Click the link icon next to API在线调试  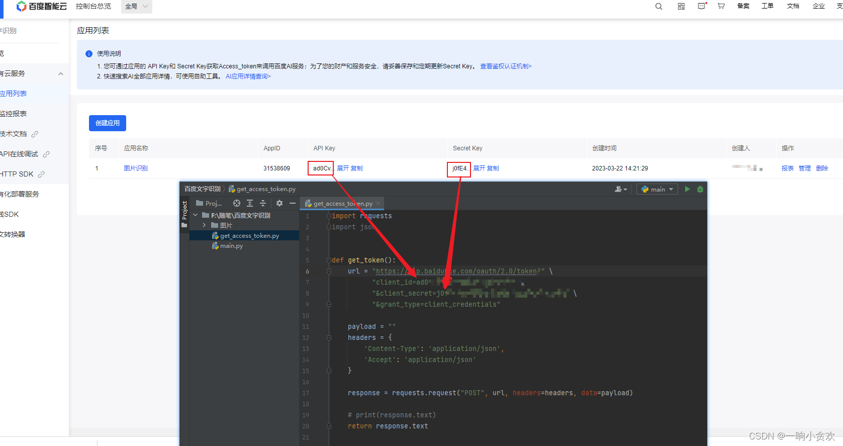coord(46,154)
